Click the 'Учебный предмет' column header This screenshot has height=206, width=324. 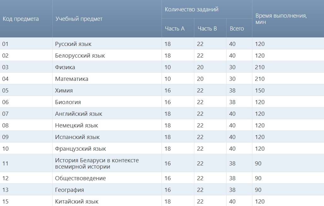tap(79, 19)
